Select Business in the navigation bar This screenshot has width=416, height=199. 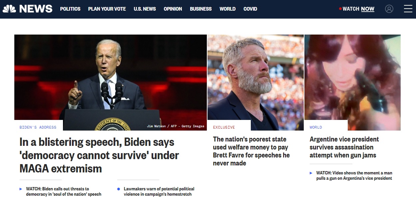(201, 9)
